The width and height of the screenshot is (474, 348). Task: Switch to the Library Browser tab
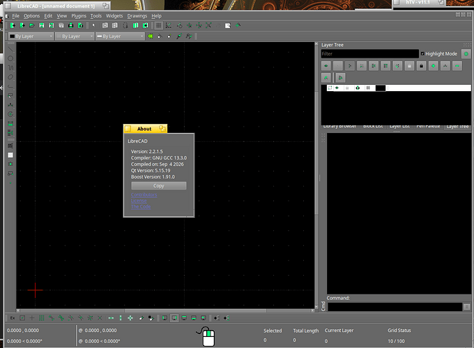coord(339,127)
